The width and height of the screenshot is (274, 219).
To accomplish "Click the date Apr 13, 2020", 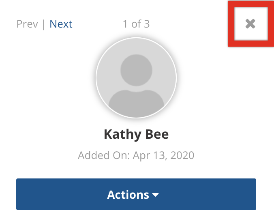I will [164, 155].
